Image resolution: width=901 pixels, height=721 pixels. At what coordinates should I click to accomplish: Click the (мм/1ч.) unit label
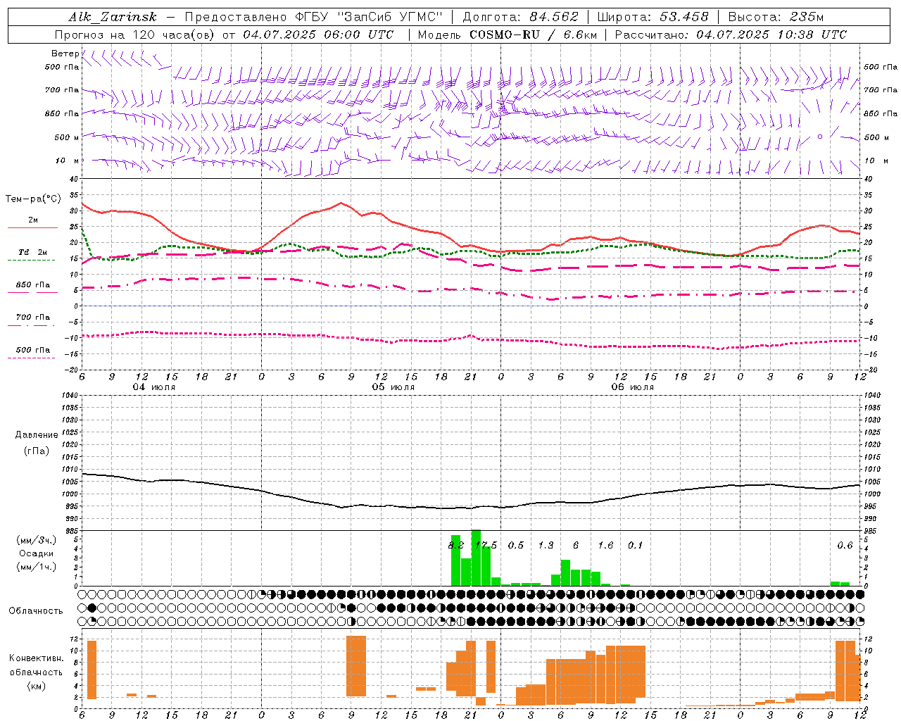click(x=36, y=567)
